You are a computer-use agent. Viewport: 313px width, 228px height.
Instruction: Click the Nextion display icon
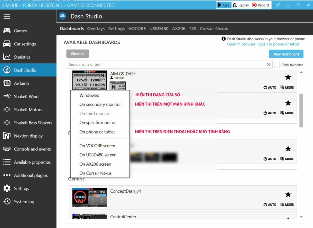pos(7,136)
